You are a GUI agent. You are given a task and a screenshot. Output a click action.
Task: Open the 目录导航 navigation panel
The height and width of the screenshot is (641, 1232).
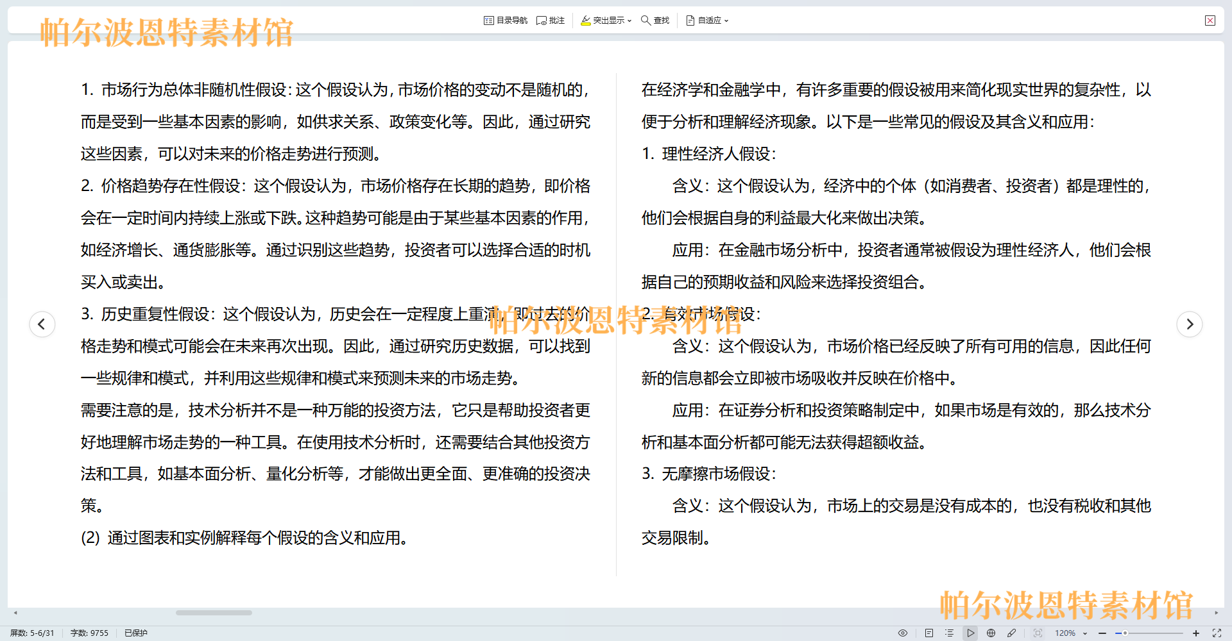tap(506, 21)
